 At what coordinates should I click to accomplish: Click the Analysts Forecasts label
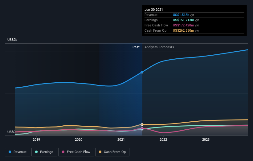[159, 47]
